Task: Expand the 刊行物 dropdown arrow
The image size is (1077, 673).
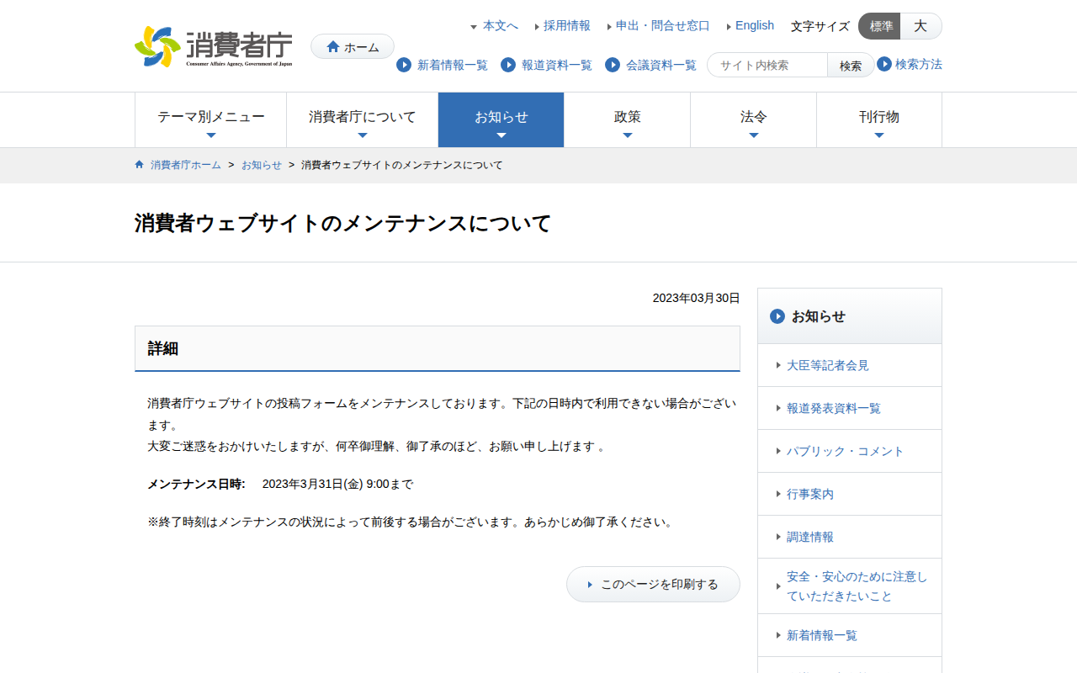Action: (879, 135)
